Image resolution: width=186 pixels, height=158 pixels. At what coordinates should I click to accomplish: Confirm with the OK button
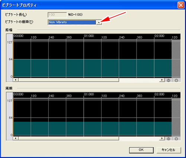tap(141, 150)
